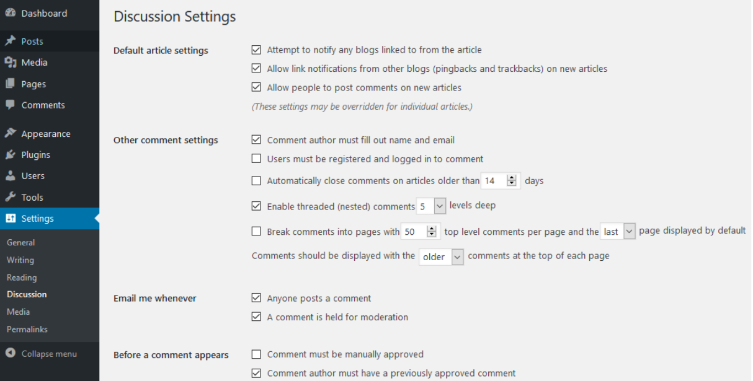Click the Posts pushpin icon
The height and width of the screenshot is (381, 753).
click(x=10, y=41)
